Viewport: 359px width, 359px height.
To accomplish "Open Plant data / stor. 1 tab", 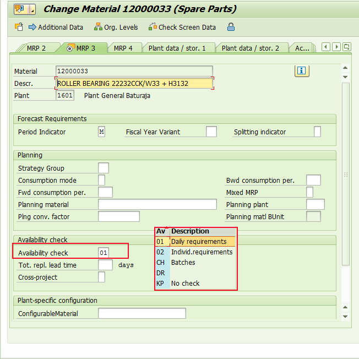I will click(x=177, y=48).
